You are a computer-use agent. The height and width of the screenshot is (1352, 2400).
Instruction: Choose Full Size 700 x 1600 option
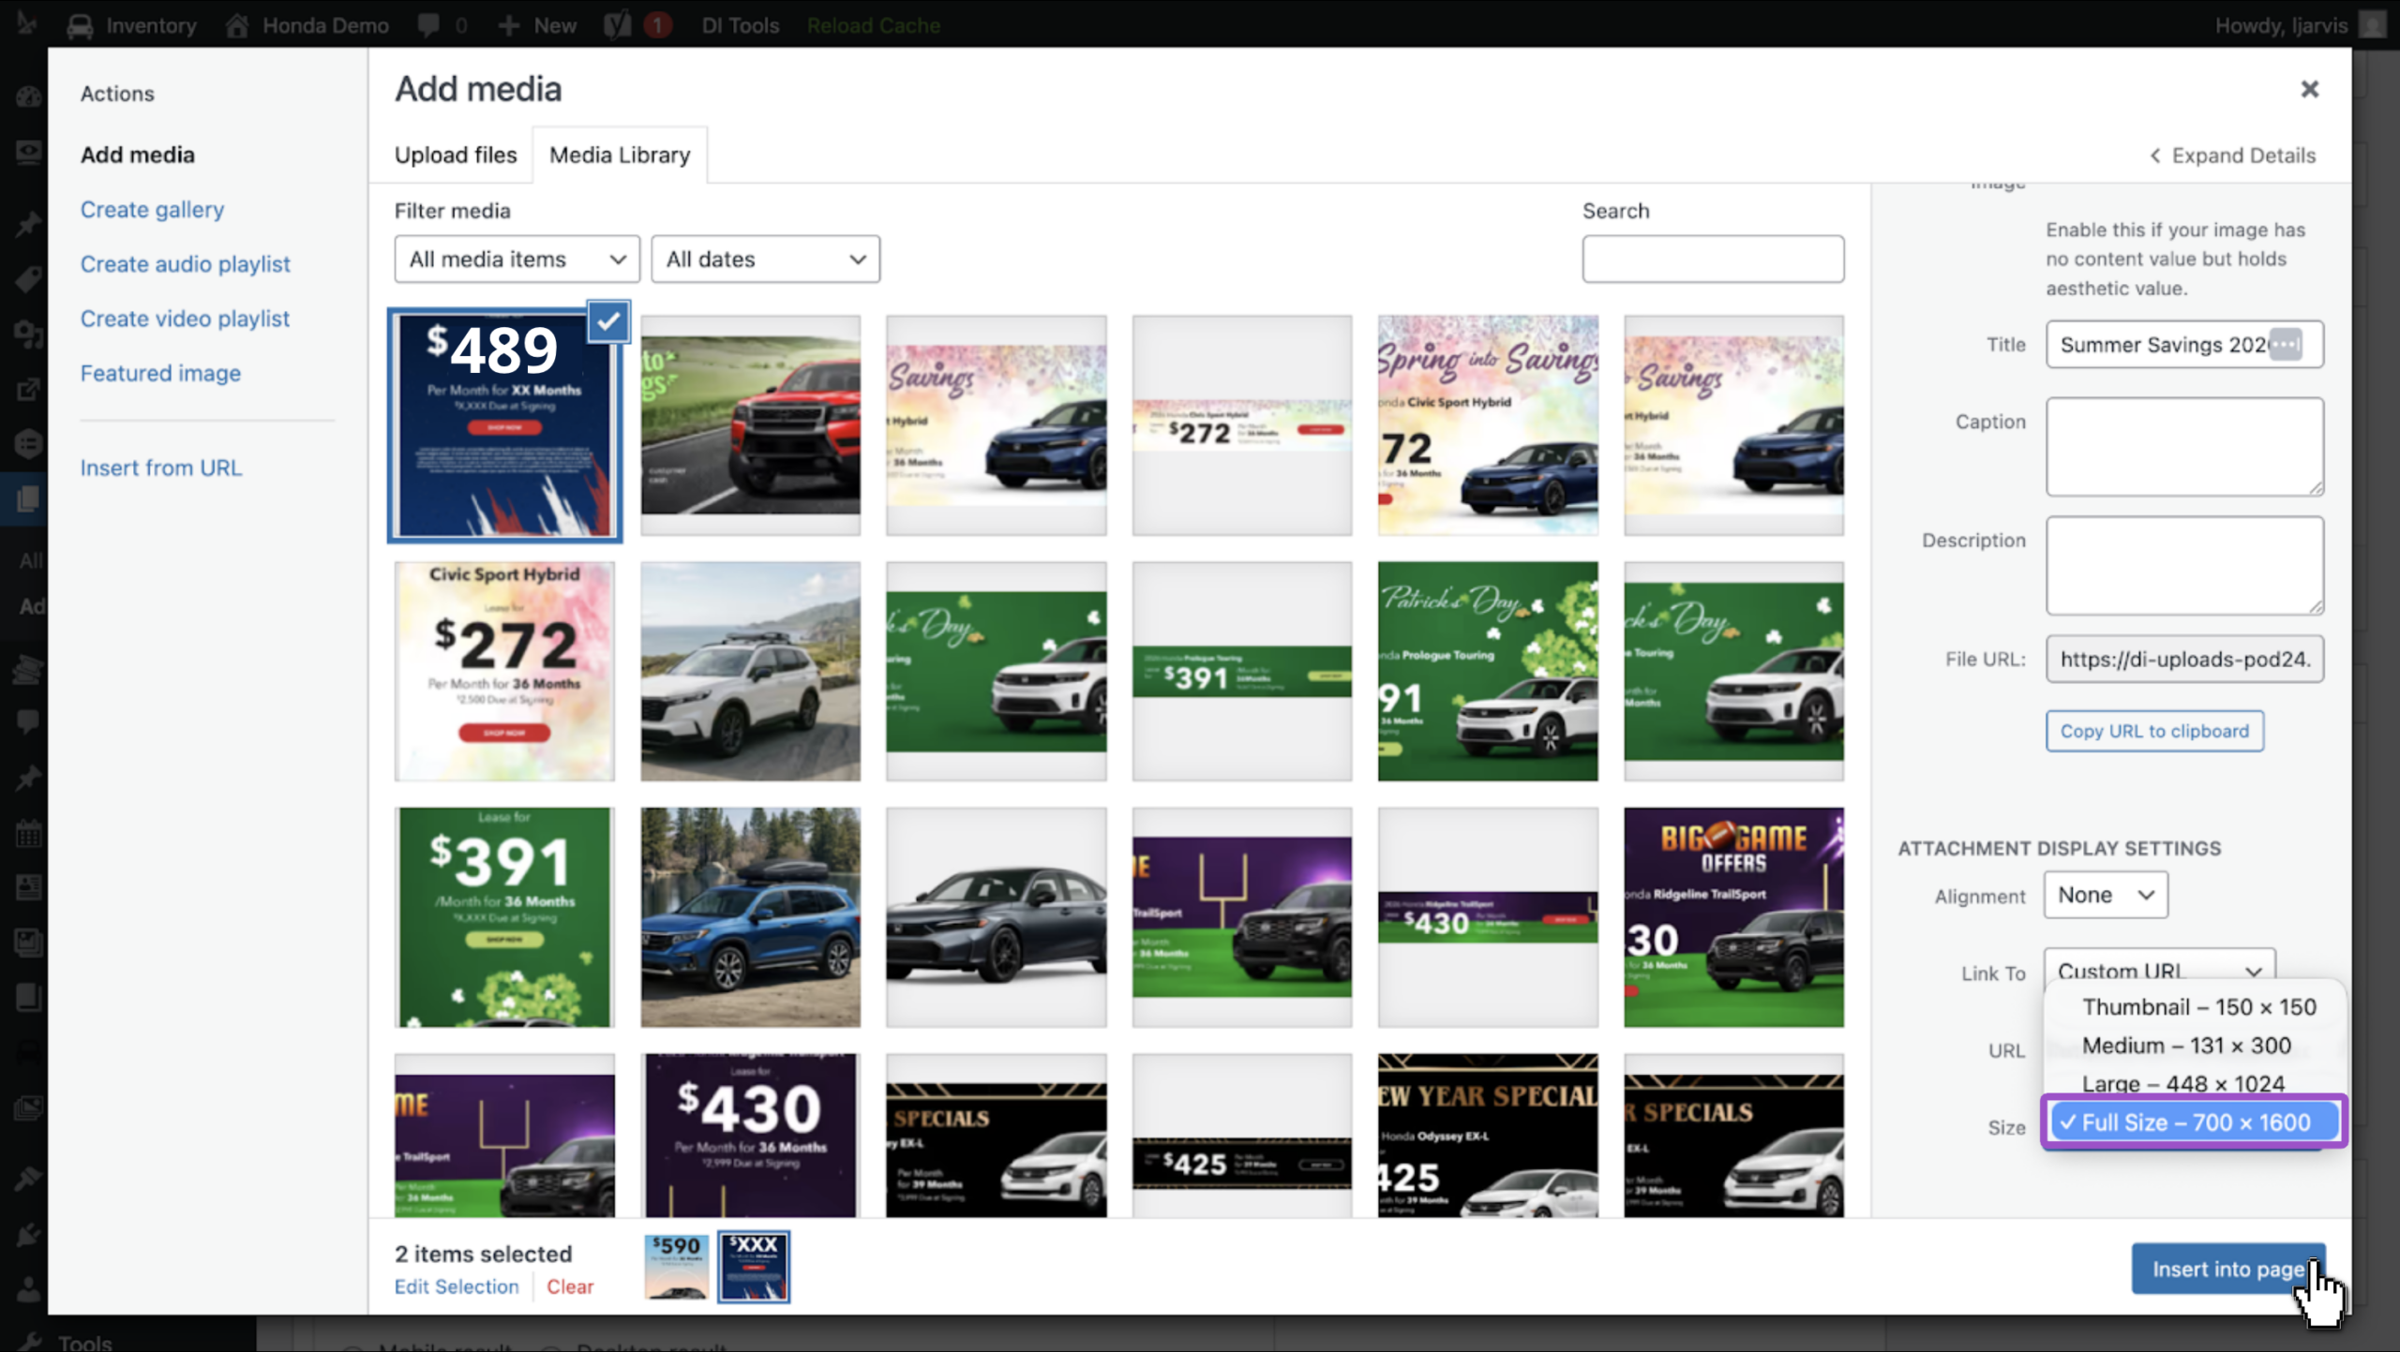tap(2194, 1122)
